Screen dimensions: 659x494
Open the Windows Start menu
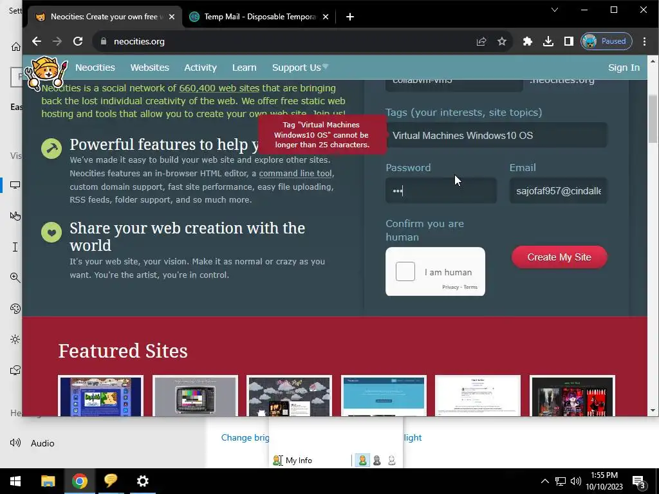(x=15, y=481)
